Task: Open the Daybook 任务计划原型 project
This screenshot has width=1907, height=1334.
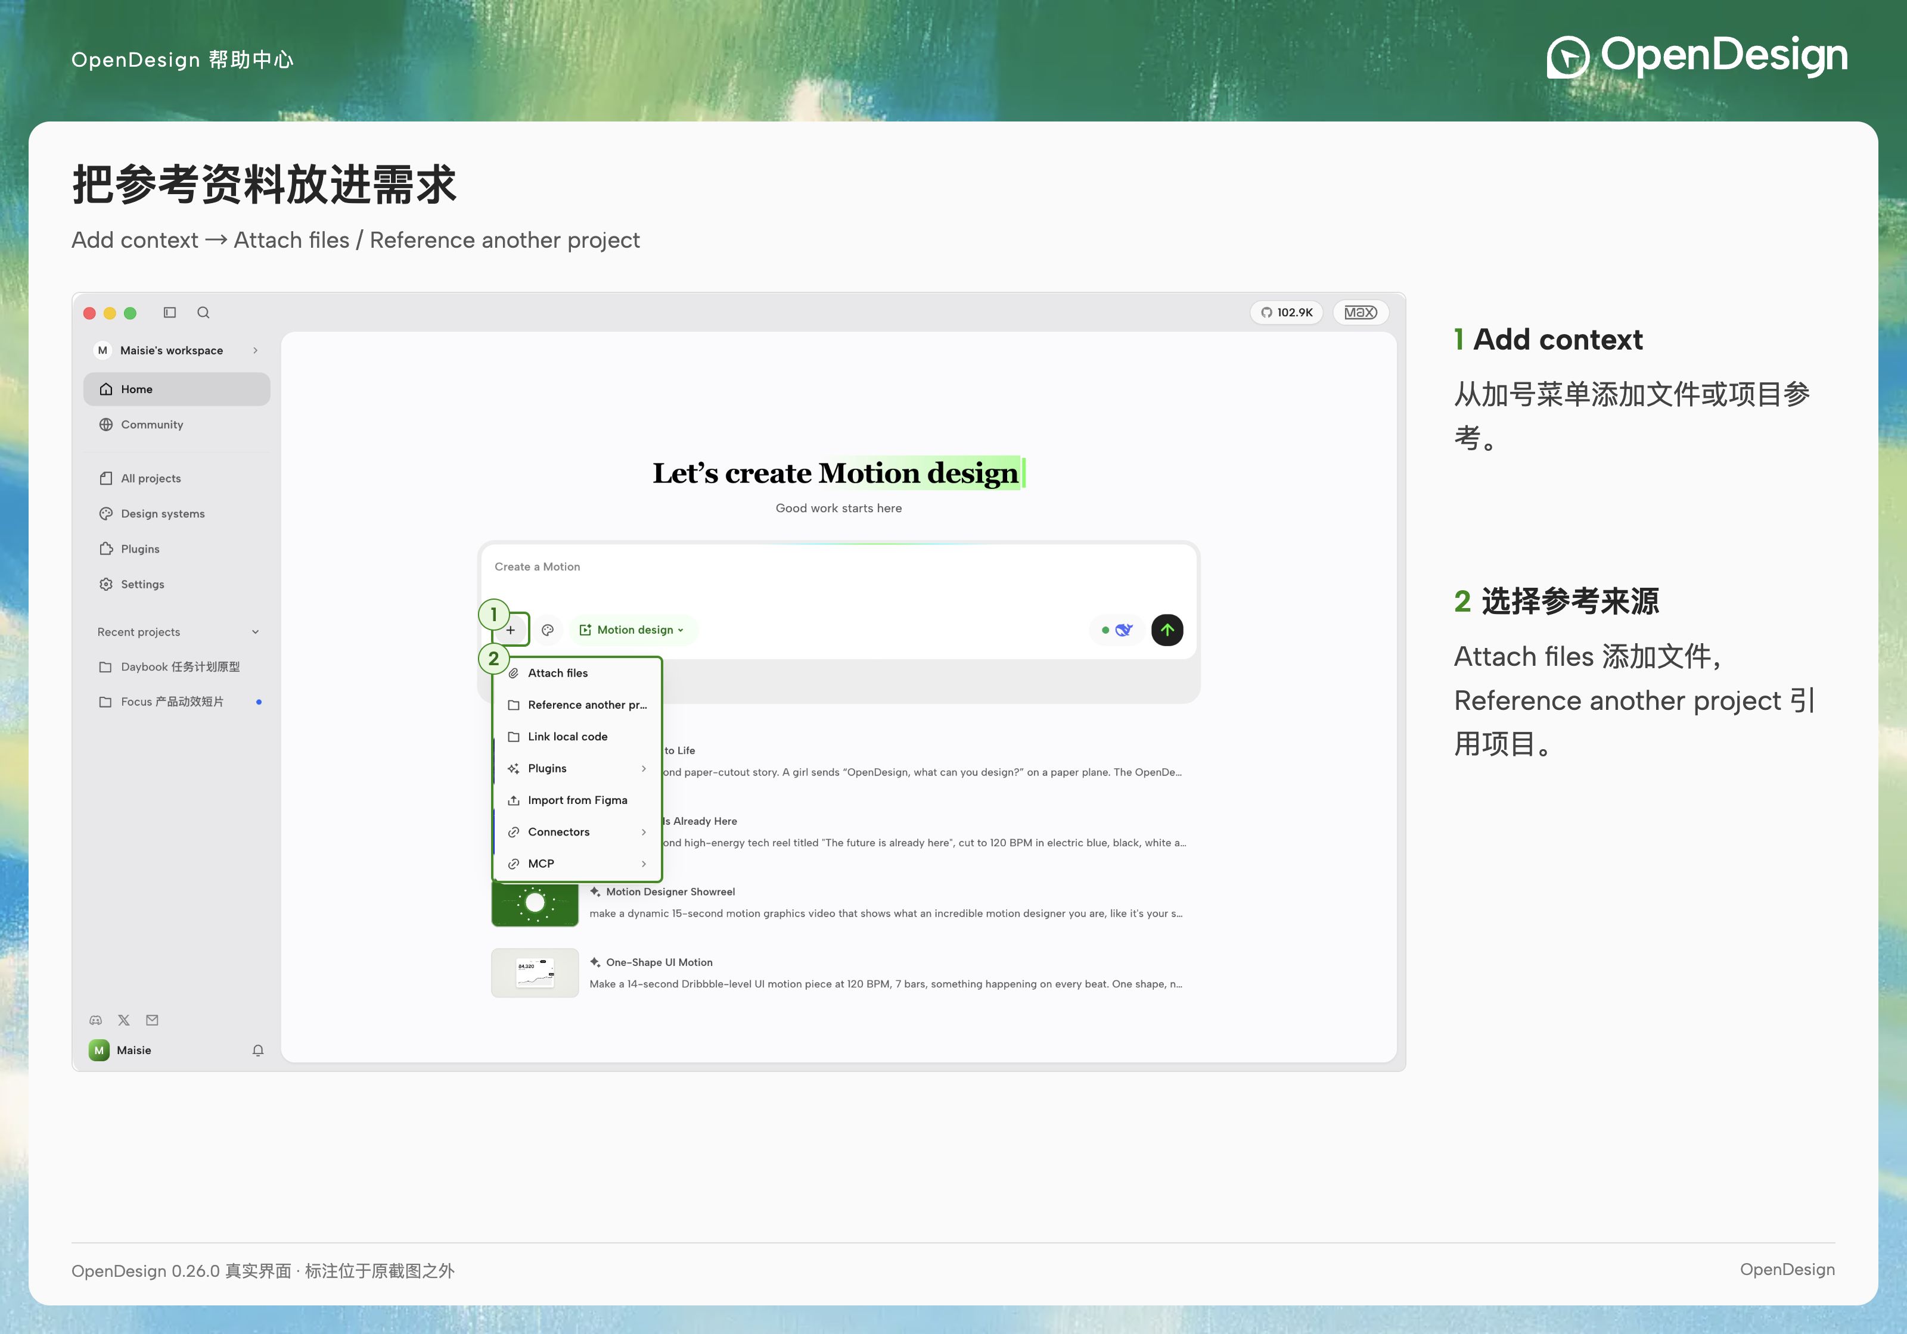Action: coord(177,666)
